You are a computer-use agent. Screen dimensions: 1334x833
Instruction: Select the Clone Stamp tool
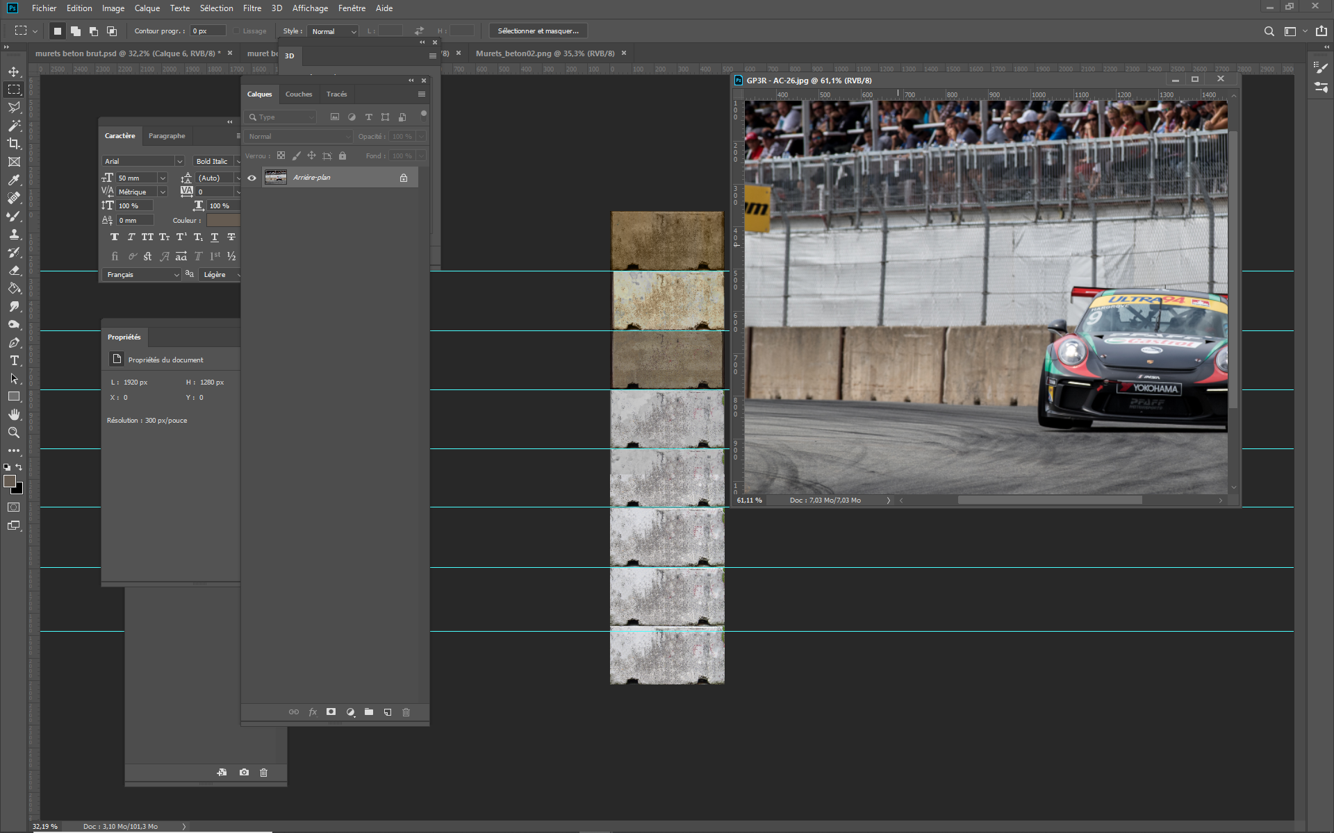tap(14, 234)
